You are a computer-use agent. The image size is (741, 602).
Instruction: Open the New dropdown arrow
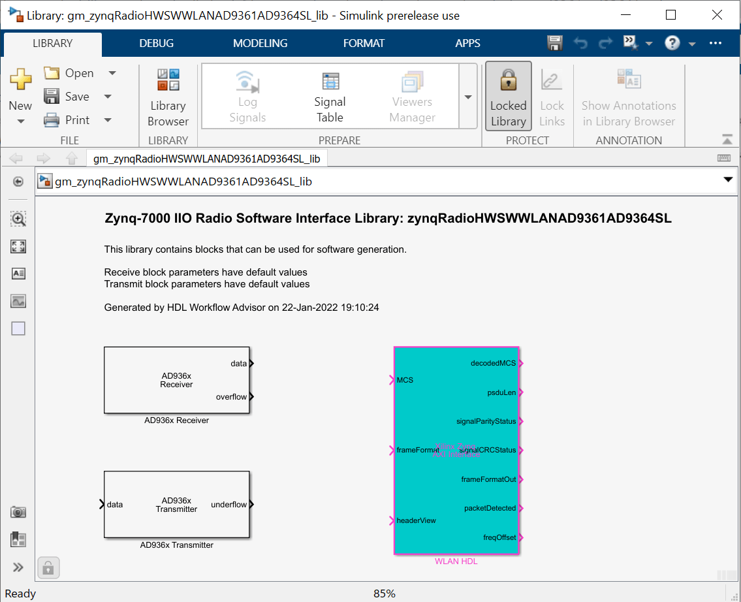(20, 121)
